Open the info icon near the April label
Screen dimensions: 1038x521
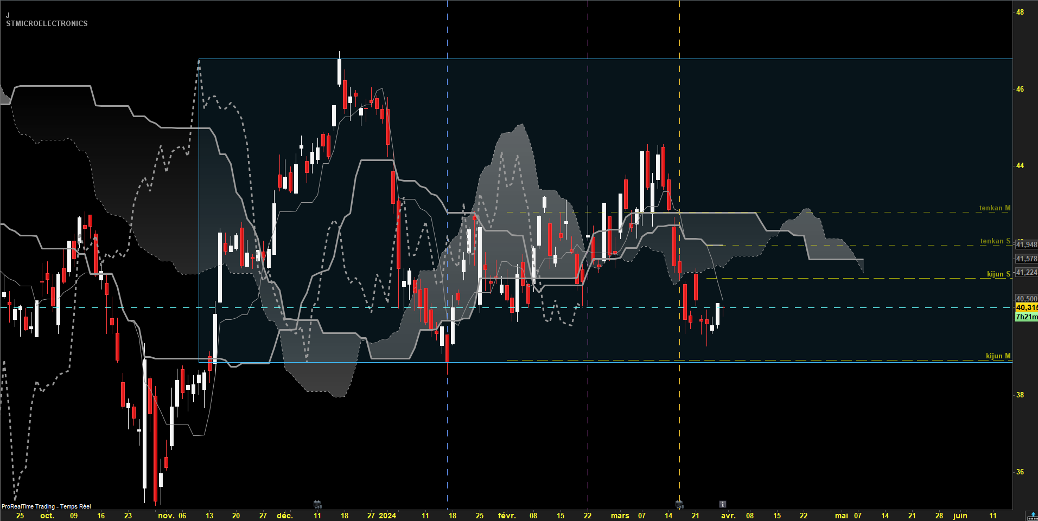[722, 504]
